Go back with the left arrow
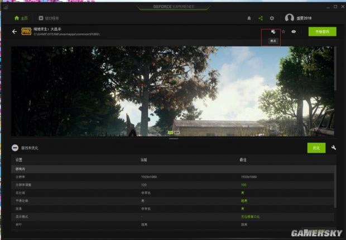This screenshot has height=240, width=346. coord(15,32)
